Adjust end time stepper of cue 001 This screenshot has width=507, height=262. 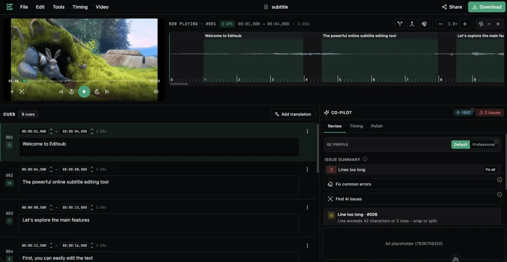(x=92, y=131)
